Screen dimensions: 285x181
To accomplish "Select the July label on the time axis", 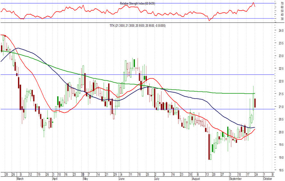I will coord(157,179).
